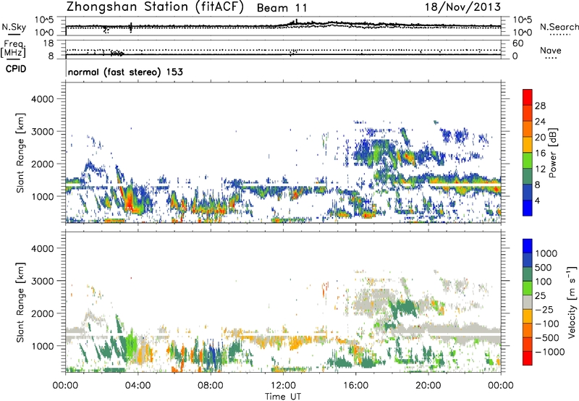Click the Freq. [MHz] axis label

[13, 49]
